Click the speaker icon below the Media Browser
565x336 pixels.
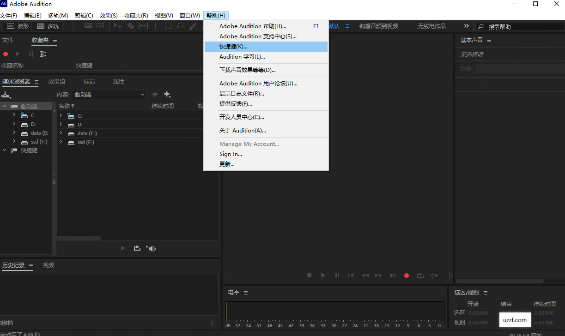click(x=151, y=248)
